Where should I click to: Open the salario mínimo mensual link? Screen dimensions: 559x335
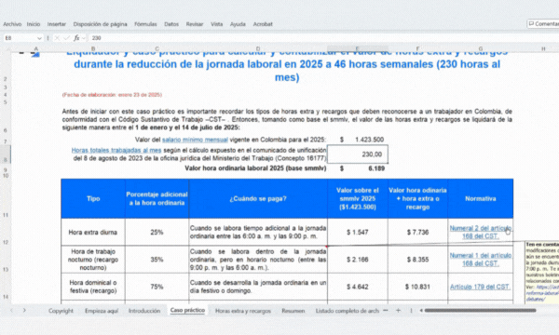195,140
